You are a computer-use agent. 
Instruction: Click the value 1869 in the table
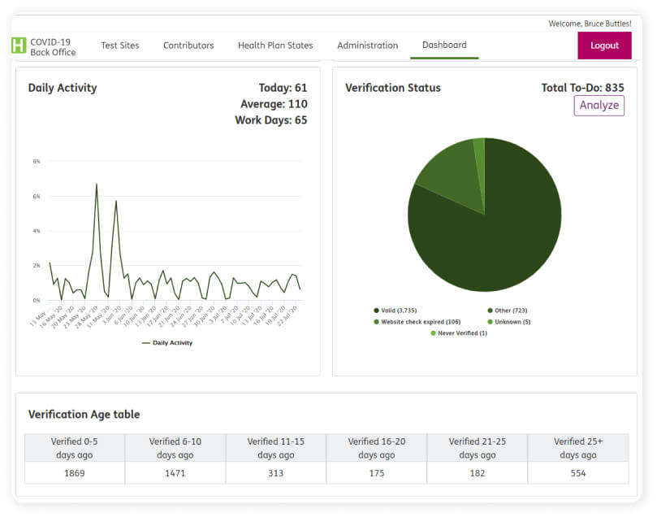tap(74, 472)
